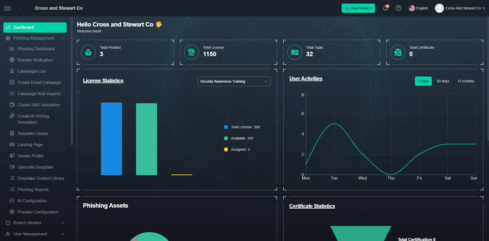The width and height of the screenshot is (489, 241).
Task: Click the Provider Configuration gear icon
Action: (x=12, y=212)
